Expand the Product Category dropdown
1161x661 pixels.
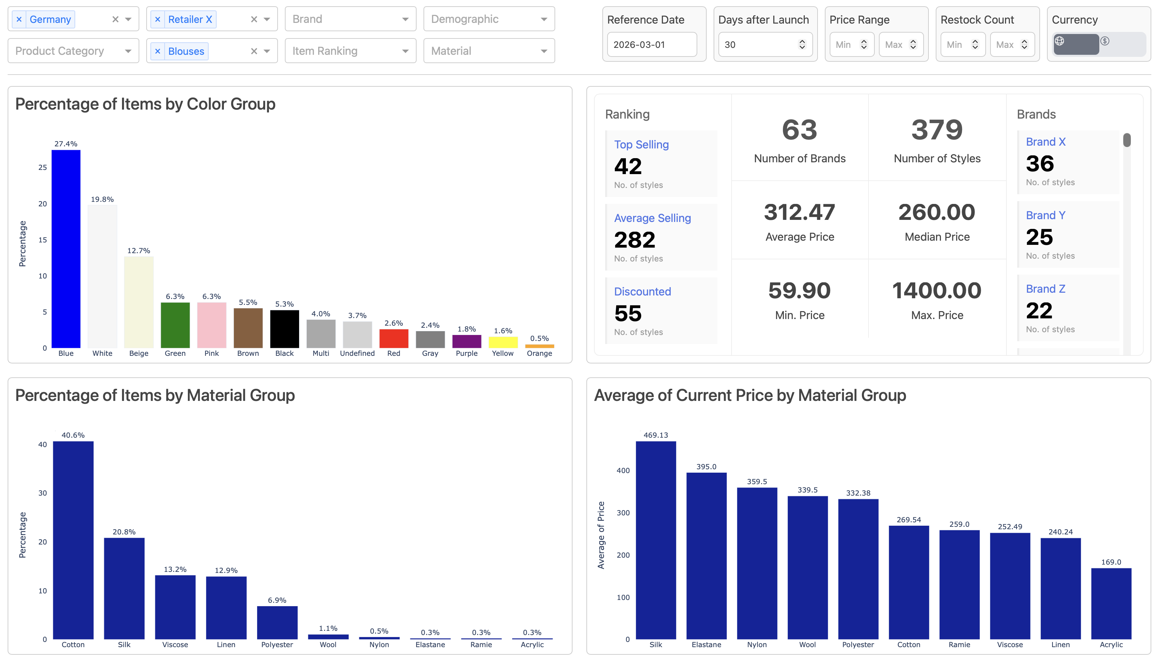130,51
